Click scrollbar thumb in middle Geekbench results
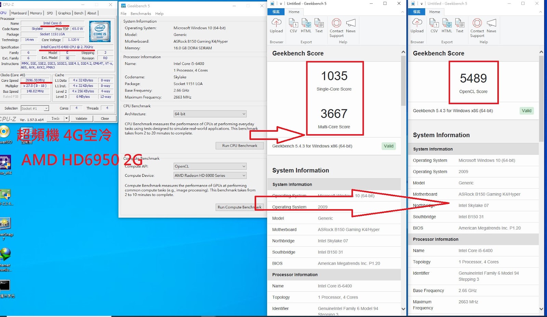This screenshot has width=547, height=317. tap(403, 81)
